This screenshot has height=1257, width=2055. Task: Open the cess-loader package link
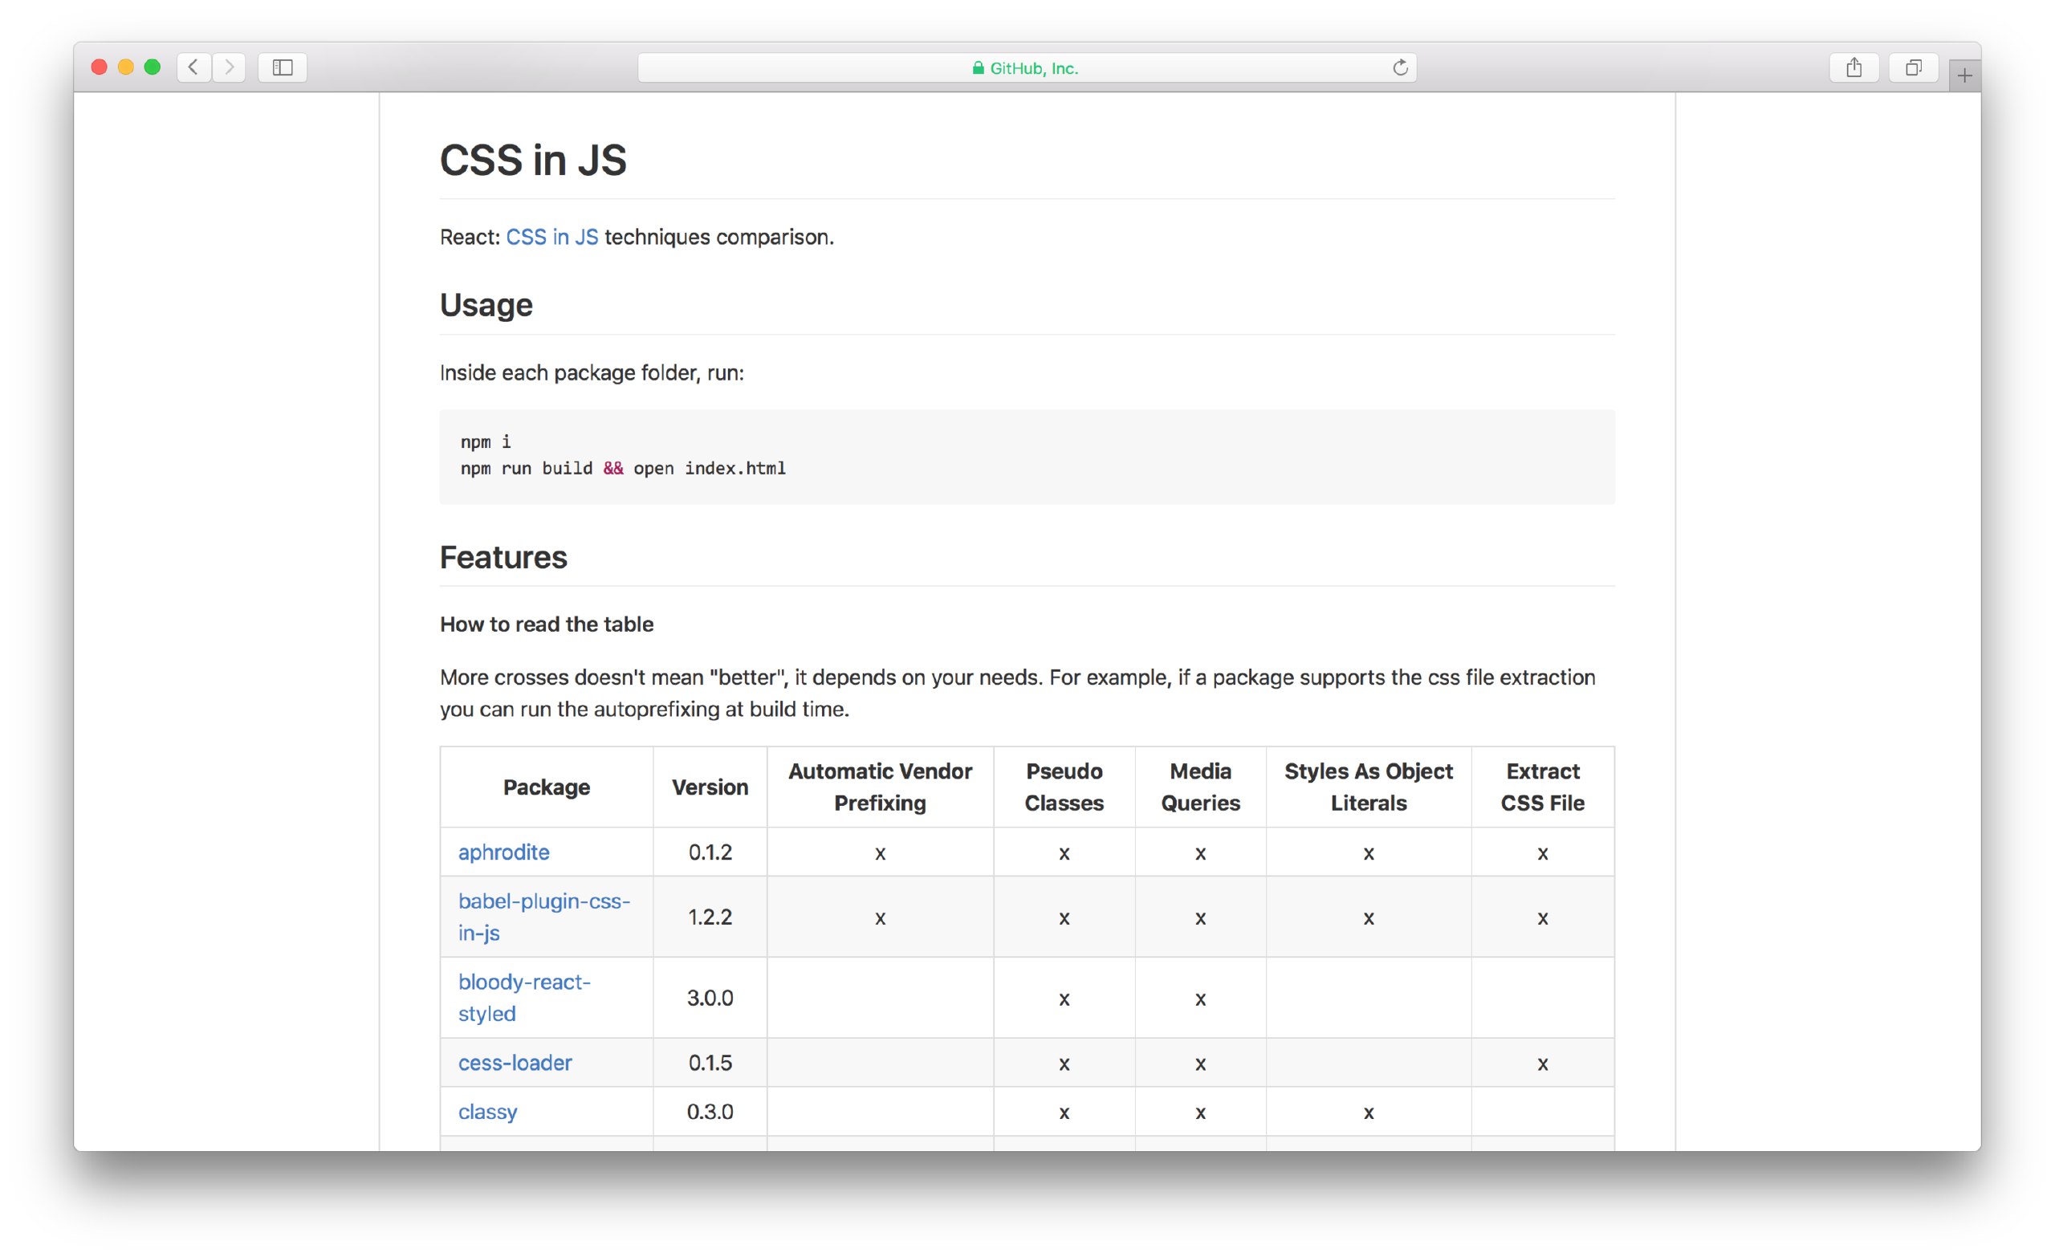[515, 1063]
